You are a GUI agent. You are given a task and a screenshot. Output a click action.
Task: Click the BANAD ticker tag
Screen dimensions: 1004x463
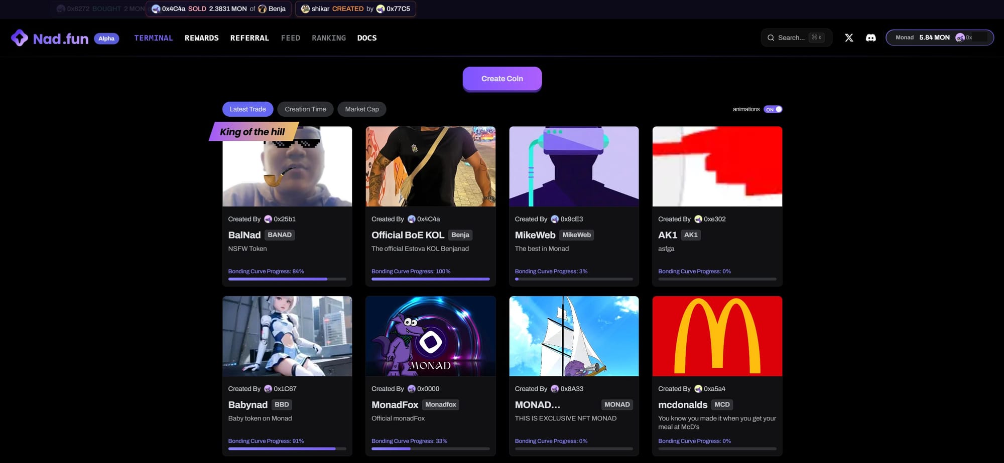pos(280,235)
